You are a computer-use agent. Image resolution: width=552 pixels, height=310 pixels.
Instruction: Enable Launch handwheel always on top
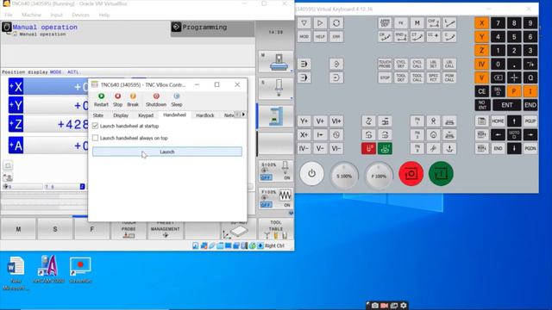coord(95,138)
